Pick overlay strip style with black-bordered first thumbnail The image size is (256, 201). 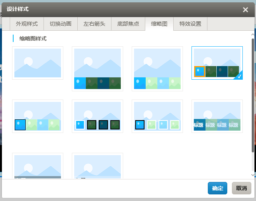coord(38,116)
